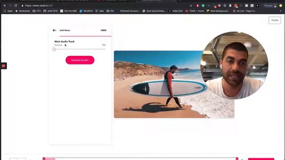Click the timeline left trim handle
This screenshot has height=160, width=285.
coord(44,159)
